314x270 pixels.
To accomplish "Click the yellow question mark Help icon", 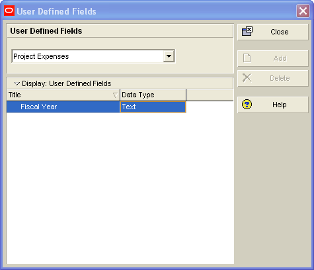I will pyautogui.click(x=247, y=105).
